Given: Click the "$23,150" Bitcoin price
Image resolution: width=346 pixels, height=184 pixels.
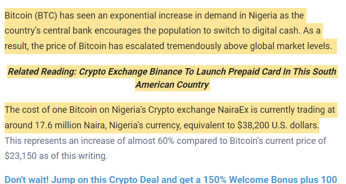Looking at the screenshot, I should pos(21,156).
